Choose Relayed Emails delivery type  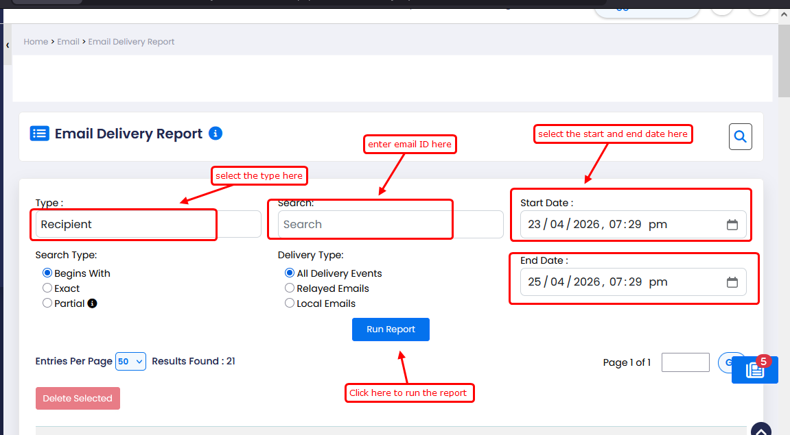click(x=290, y=288)
